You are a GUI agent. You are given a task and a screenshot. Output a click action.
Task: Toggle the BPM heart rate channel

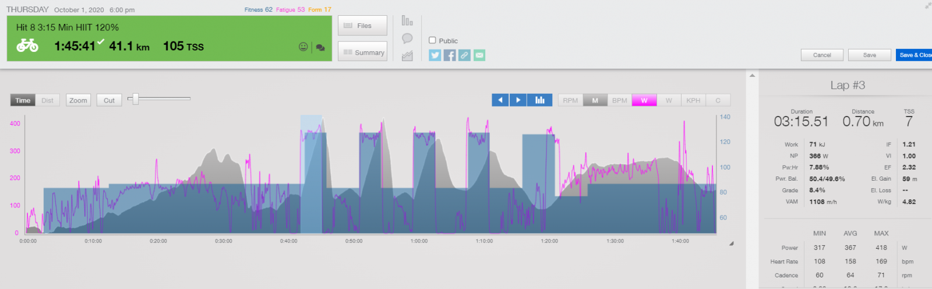click(620, 100)
